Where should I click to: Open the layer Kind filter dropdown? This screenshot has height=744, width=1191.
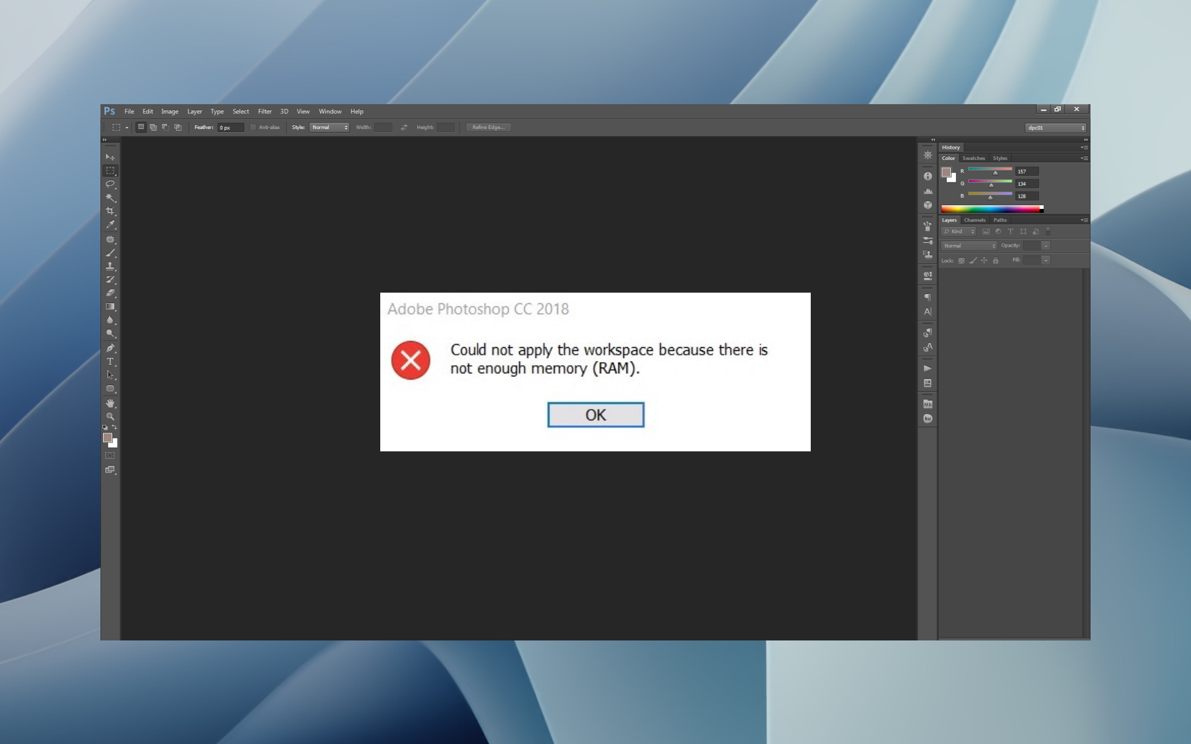click(958, 232)
